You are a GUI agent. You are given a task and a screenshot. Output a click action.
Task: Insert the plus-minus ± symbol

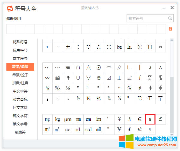pyautogui.click(x=68, y=47)
